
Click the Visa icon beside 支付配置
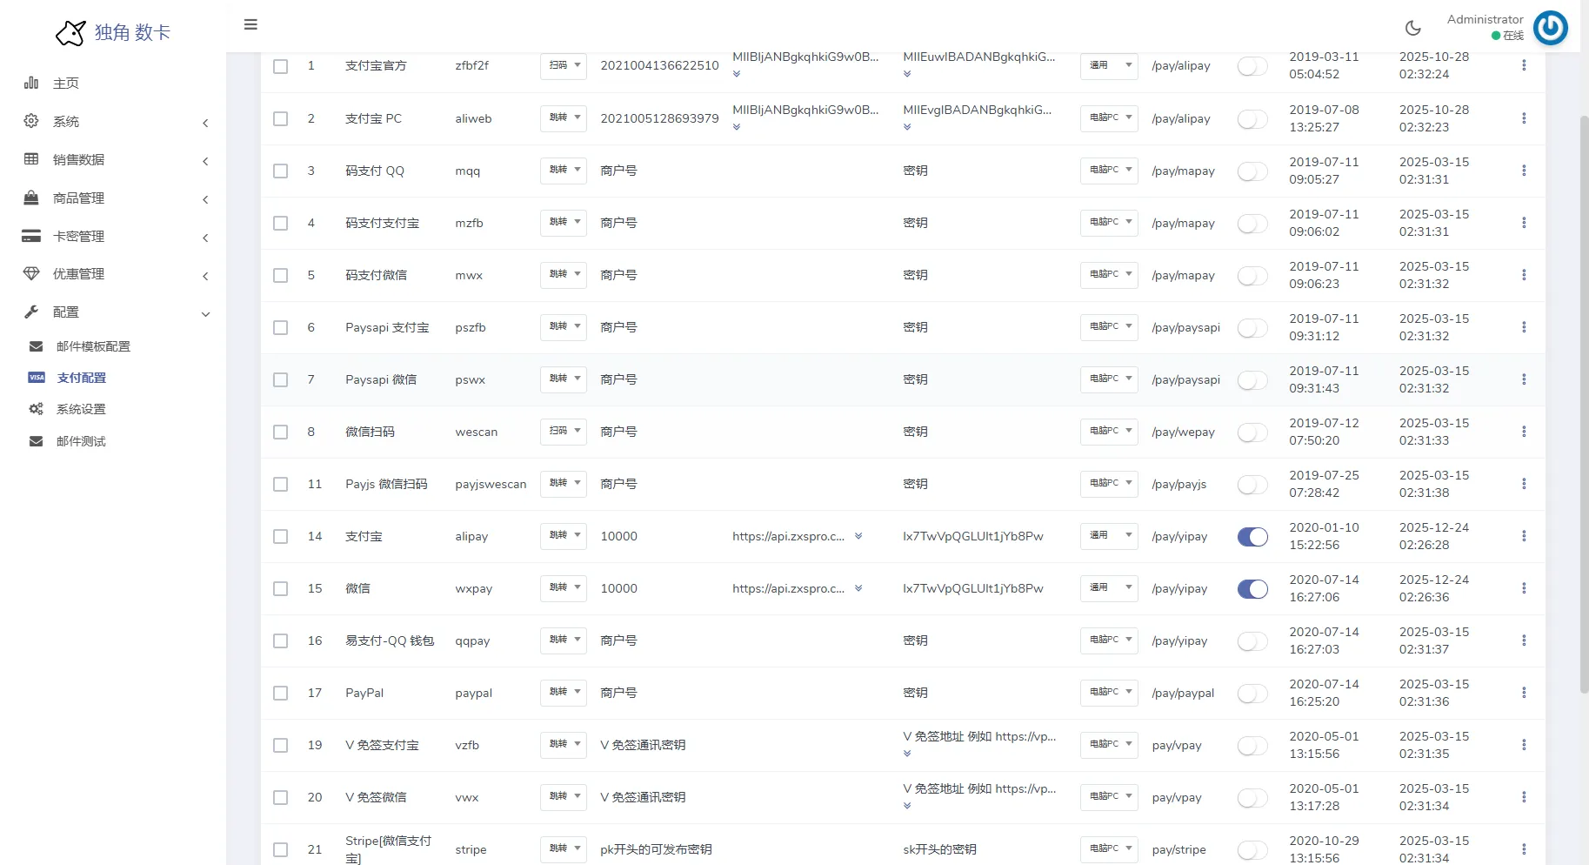[x=36, y=377]
